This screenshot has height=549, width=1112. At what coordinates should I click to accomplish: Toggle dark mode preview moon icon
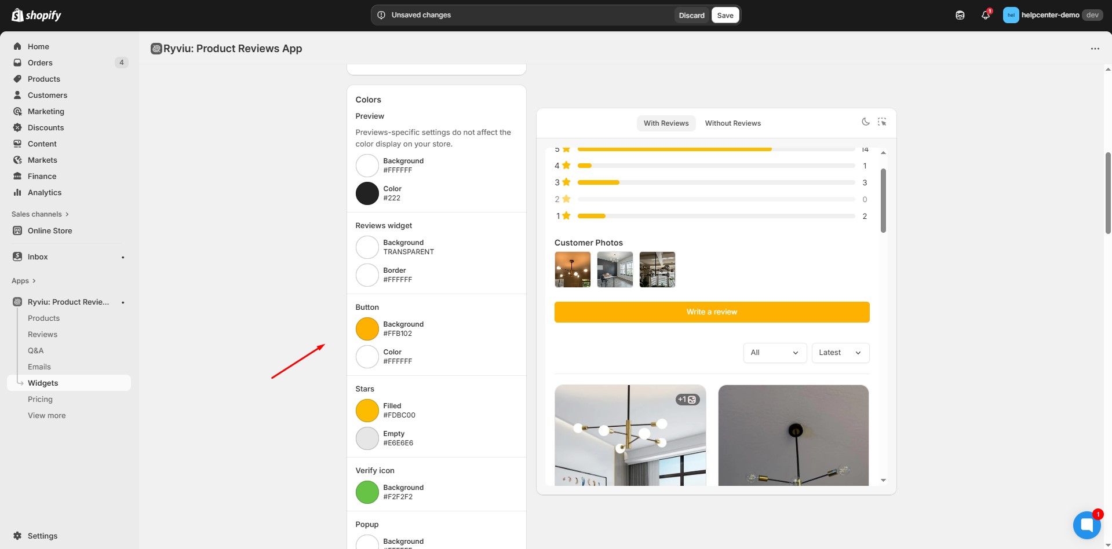865,122
